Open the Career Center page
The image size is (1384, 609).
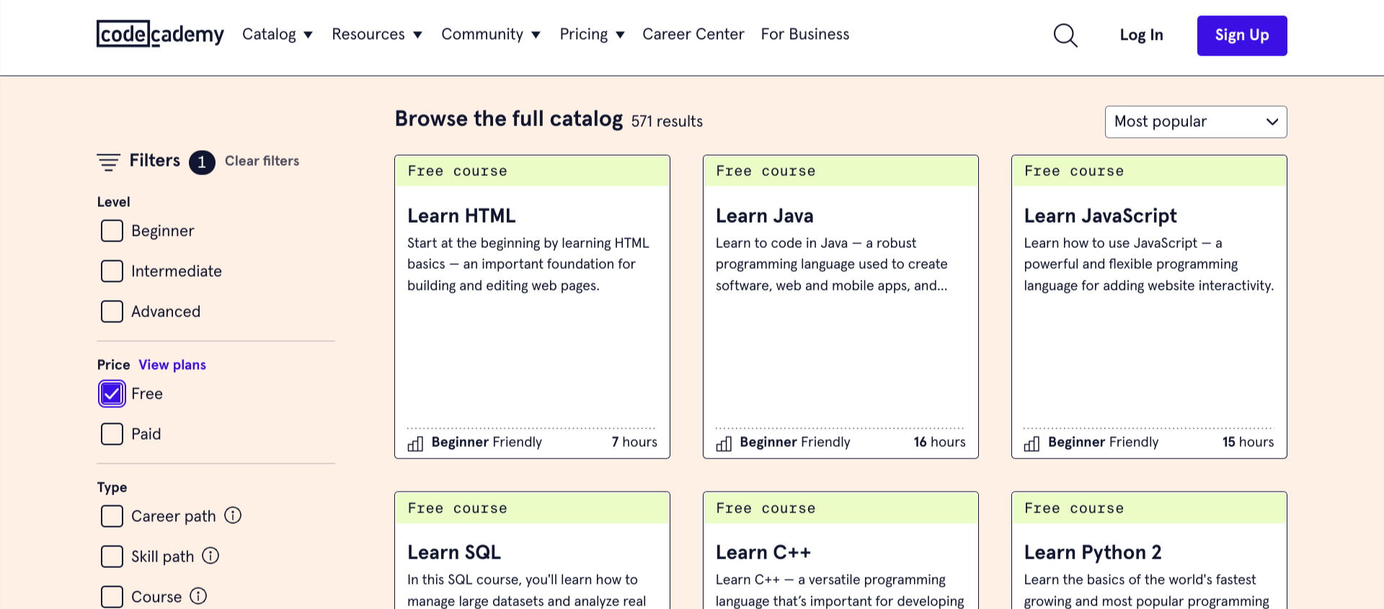click(693, 35)
